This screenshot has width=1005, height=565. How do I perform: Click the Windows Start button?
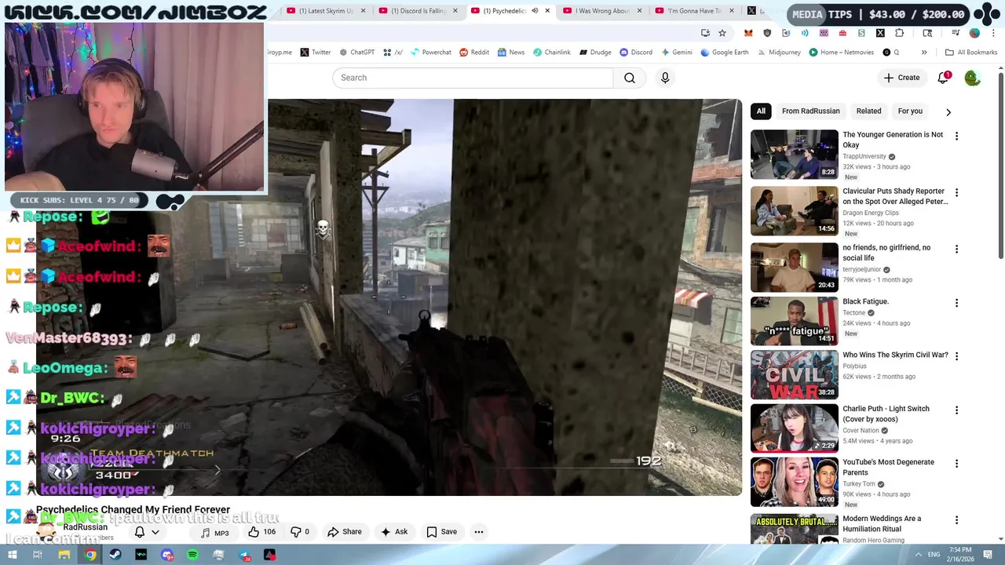tap(12, 555)
